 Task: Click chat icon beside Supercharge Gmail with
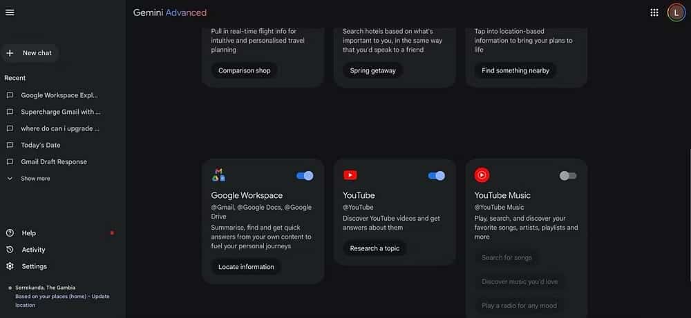tap(10, 112)
